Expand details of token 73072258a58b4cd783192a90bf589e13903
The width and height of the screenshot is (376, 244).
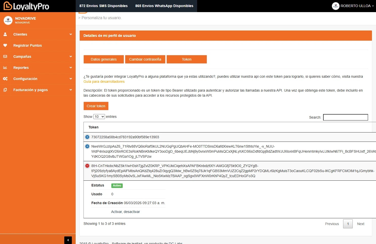click(x=87, y=137)
